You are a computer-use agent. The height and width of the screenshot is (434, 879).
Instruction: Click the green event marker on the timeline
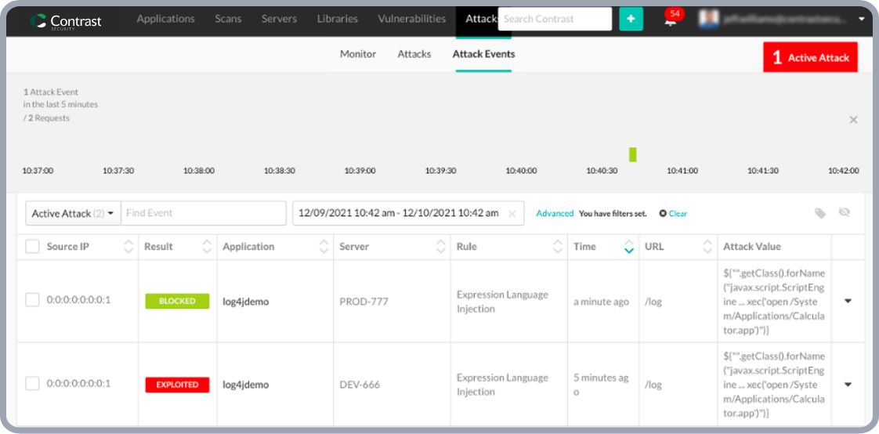coord(632,154)
